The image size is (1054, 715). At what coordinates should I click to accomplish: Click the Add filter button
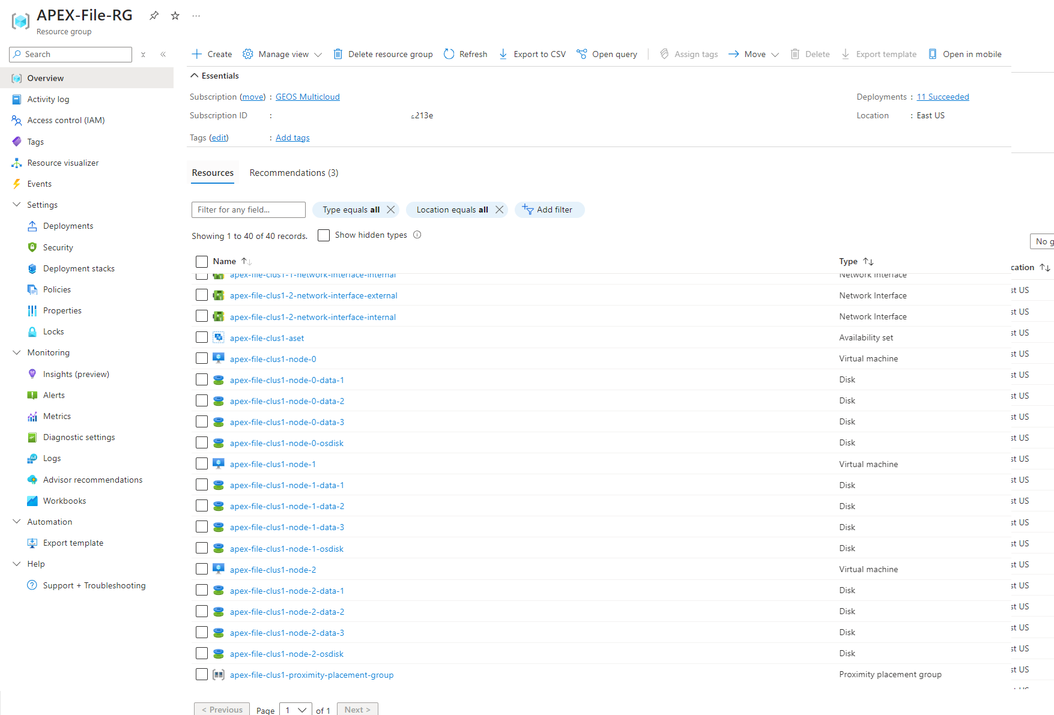pyautogui.click(x=549, y=210)
